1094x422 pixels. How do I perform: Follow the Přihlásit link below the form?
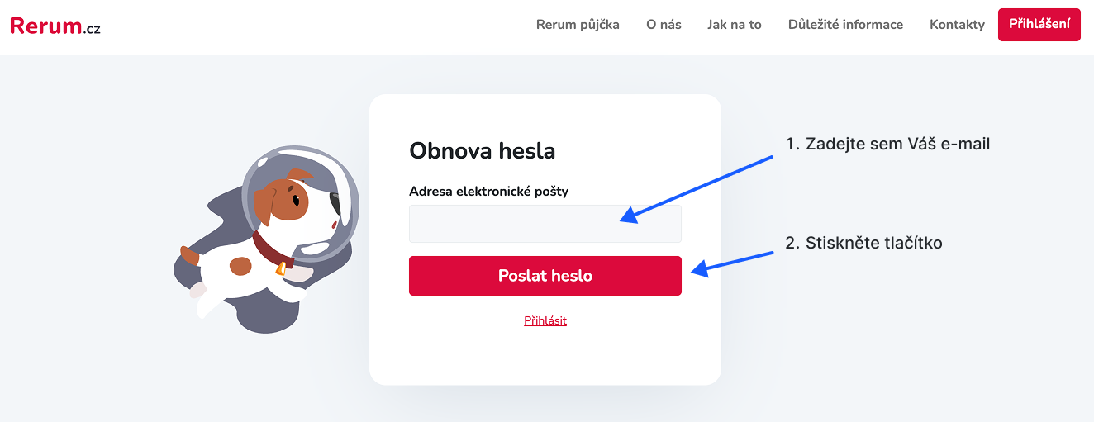(545, 320)
